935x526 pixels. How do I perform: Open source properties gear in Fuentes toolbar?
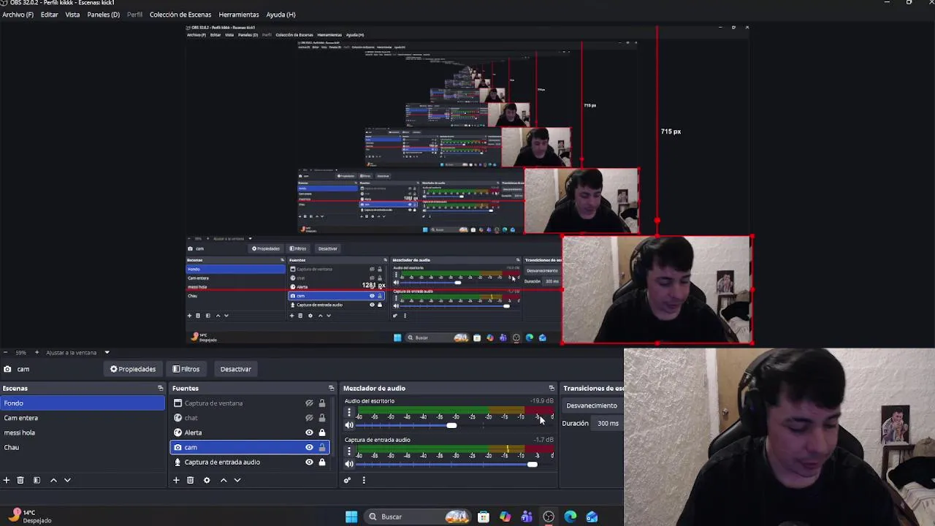click(207, 480)
